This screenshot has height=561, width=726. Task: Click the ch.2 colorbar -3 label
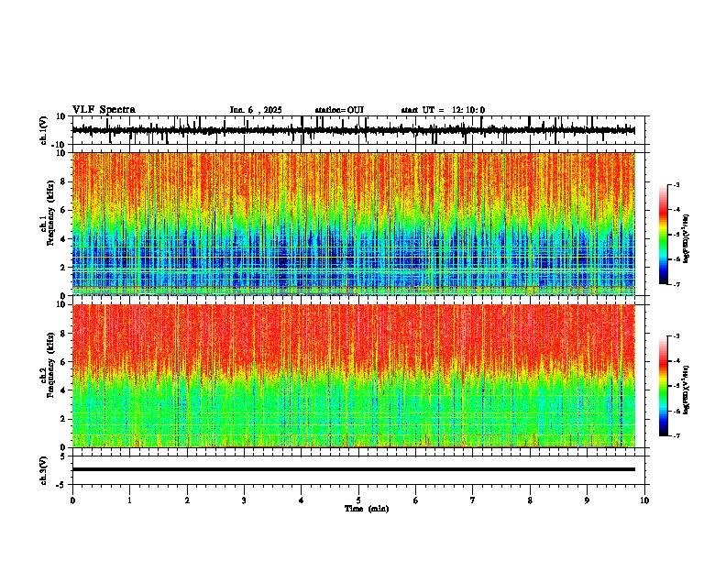(676, 336)
